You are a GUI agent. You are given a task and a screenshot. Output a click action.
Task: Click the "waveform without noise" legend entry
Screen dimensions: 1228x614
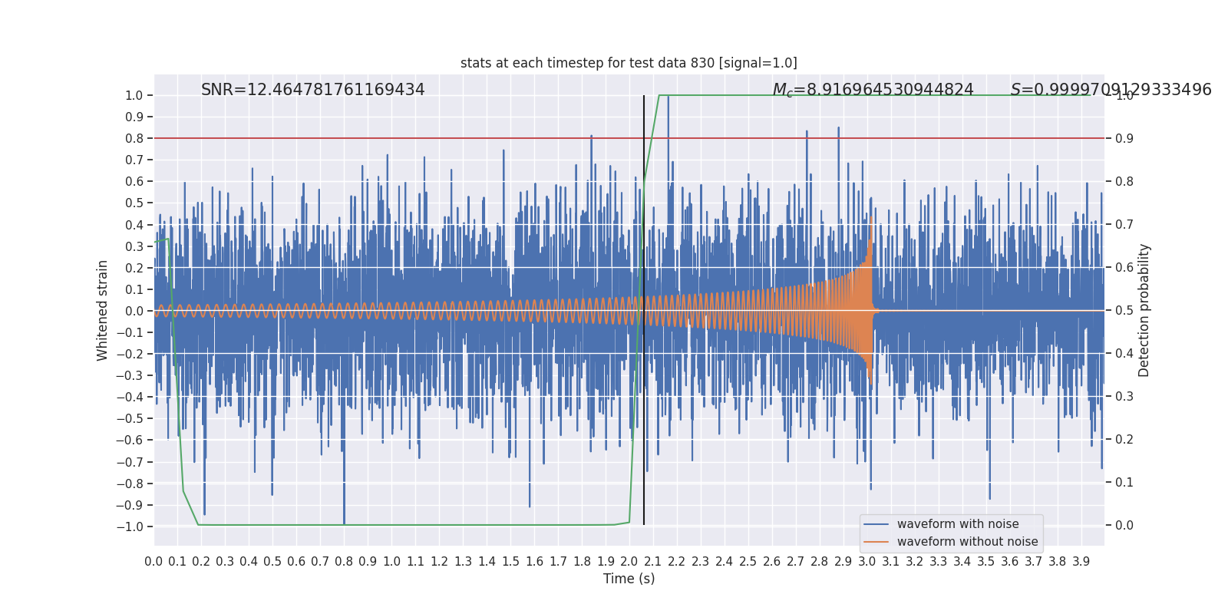pyautogui.click(x=967, y=542)
